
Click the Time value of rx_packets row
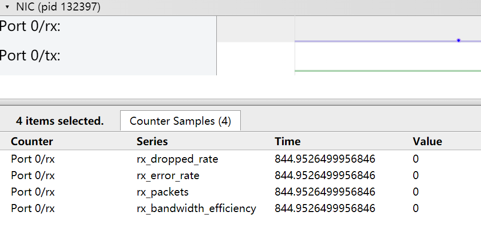click(325, 192)
